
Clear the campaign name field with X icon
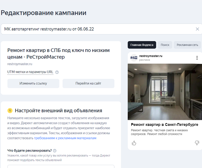(x=197, y=29)
